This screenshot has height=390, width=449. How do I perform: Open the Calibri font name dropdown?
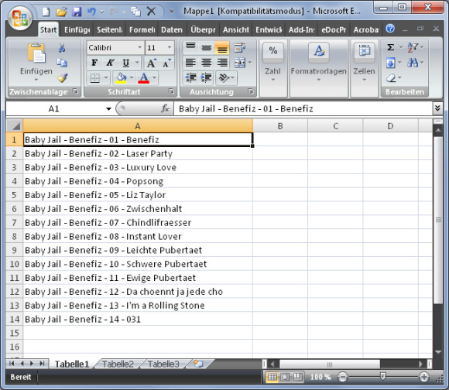[x=140, y=47]
